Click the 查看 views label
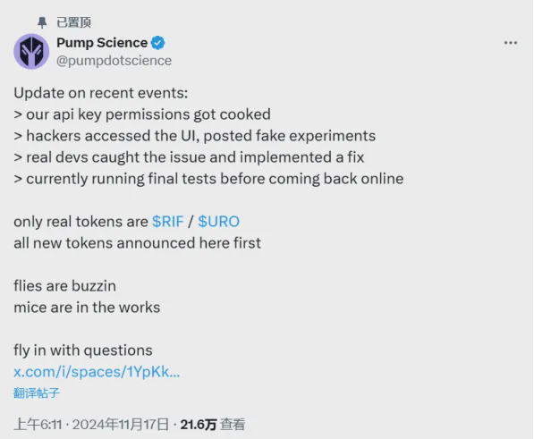Screen dimensions: 534x439 point(233,425)
